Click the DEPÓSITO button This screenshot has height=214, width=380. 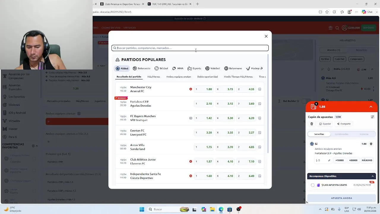tap(368, 28)
